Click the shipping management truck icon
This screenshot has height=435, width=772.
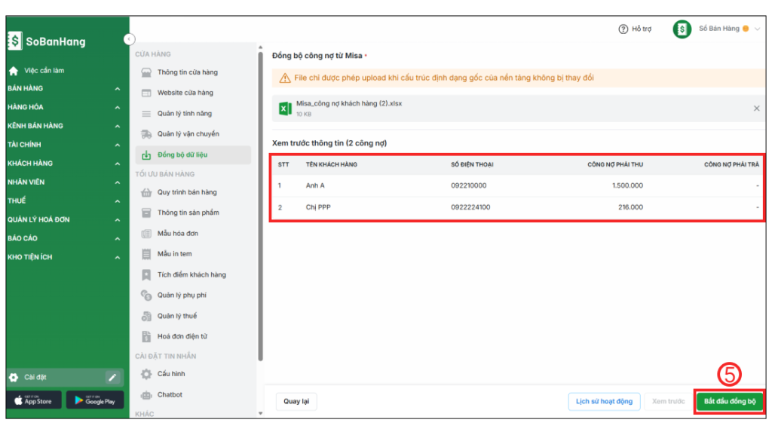coord(146,134)
